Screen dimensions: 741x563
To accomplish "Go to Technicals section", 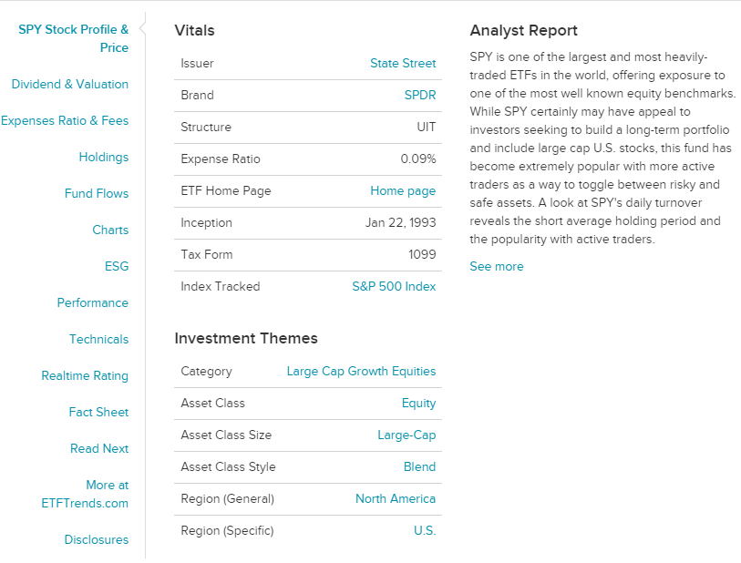I will pos(98,339).
